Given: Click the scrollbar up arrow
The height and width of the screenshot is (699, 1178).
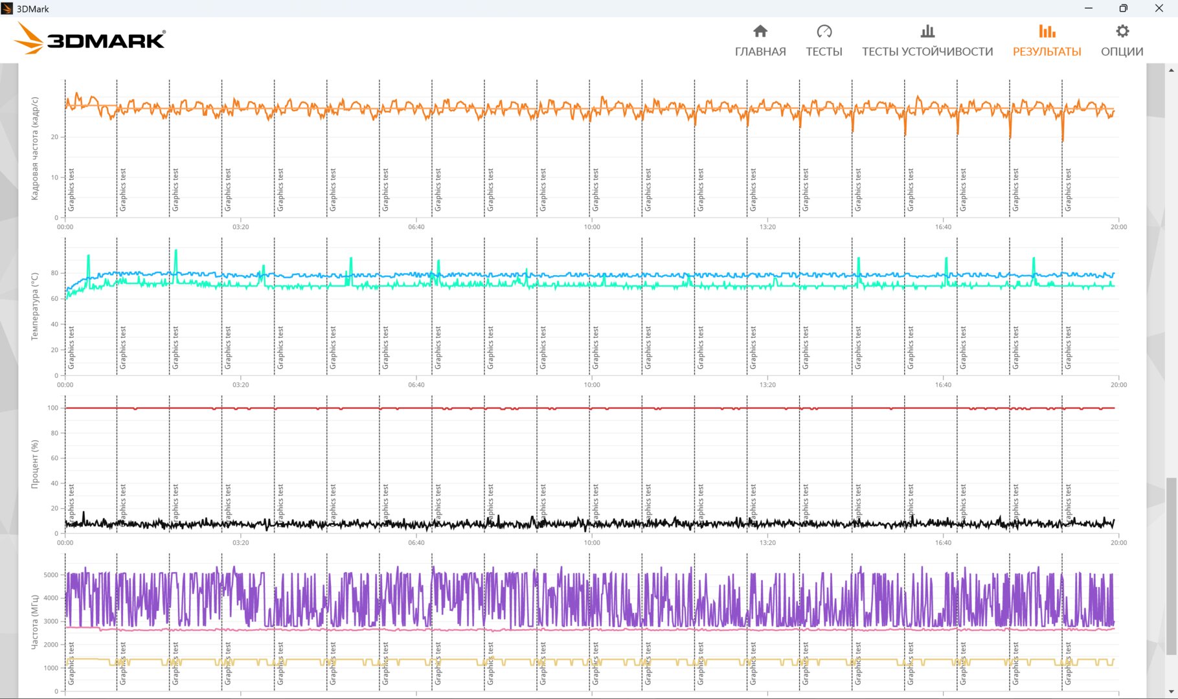Looking at the screenshot, I should (1172, 69).
